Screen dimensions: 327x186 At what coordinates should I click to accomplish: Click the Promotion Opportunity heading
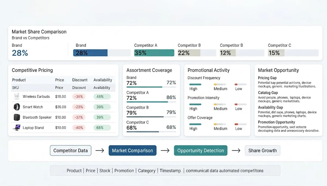point(276,122)
